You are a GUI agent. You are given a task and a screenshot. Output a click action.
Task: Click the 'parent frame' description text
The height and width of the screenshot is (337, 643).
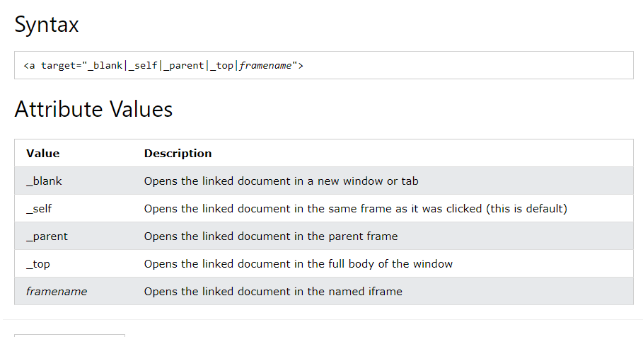[x=271, y=236]
